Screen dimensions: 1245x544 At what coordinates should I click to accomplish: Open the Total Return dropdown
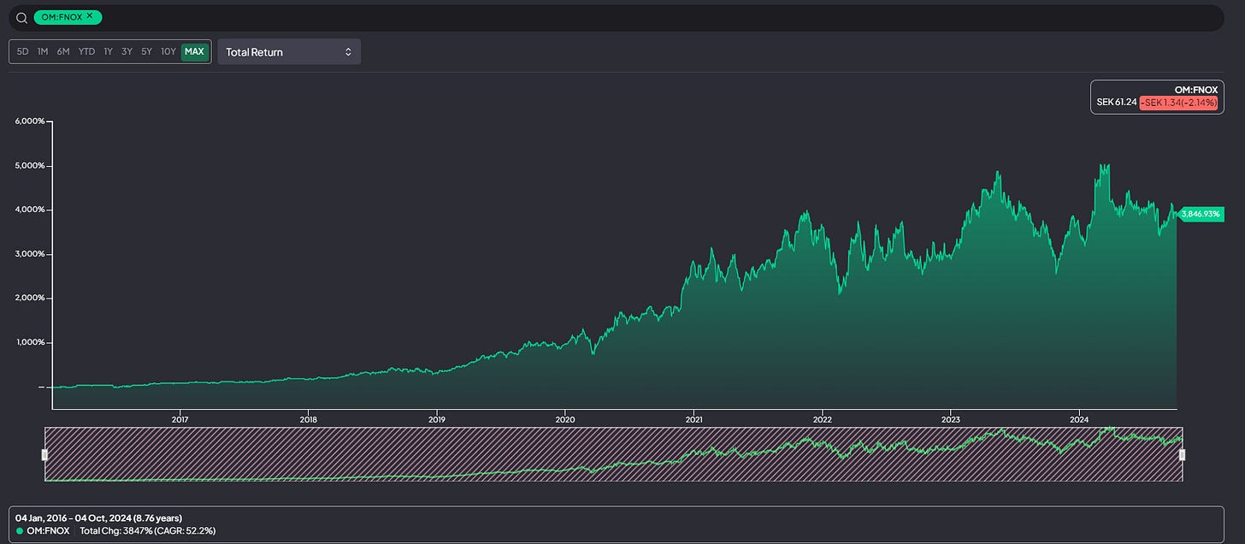click(289, 51)
